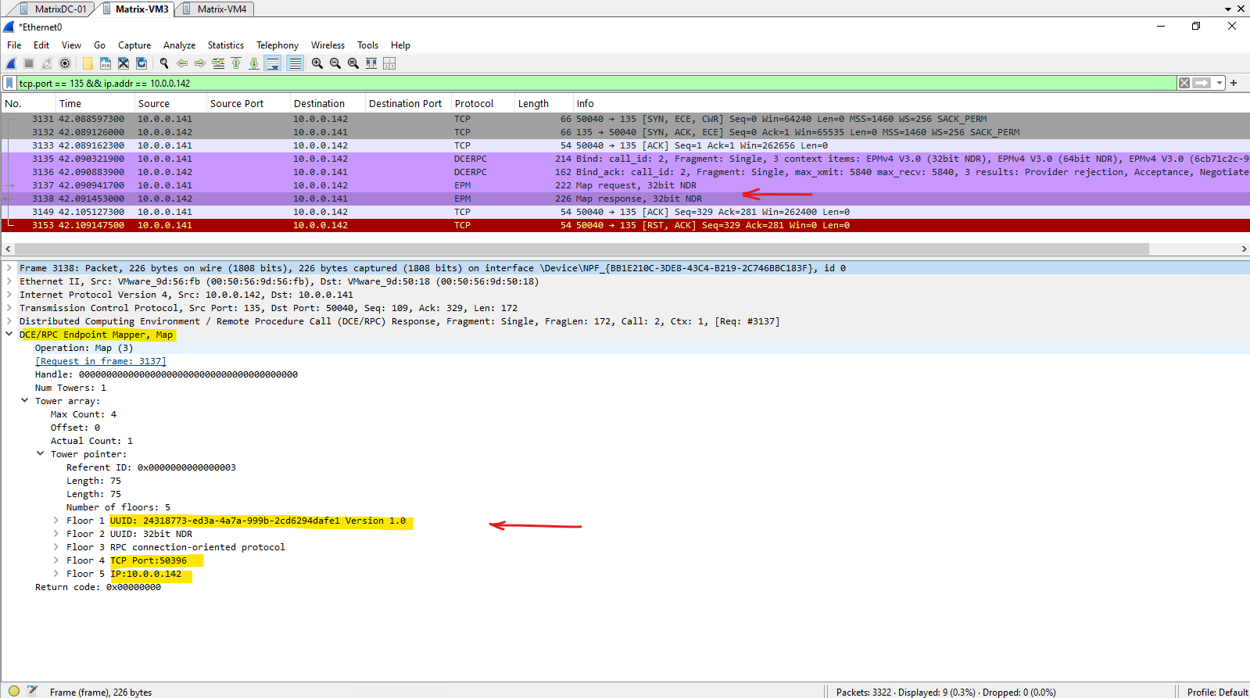Click the display filter text field
The image size is (1250, 698).
[596, 83]
